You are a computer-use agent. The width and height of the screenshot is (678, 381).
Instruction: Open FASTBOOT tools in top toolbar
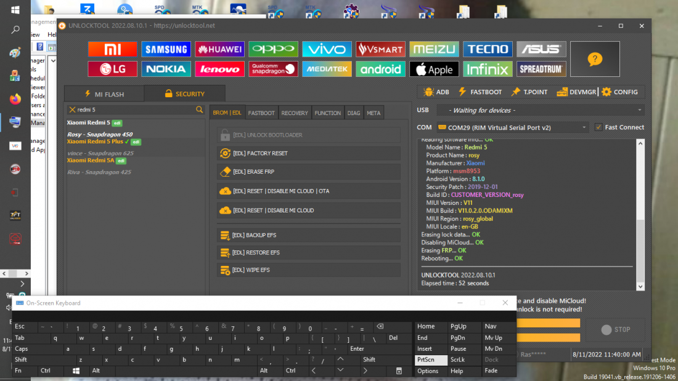[480, 92]
